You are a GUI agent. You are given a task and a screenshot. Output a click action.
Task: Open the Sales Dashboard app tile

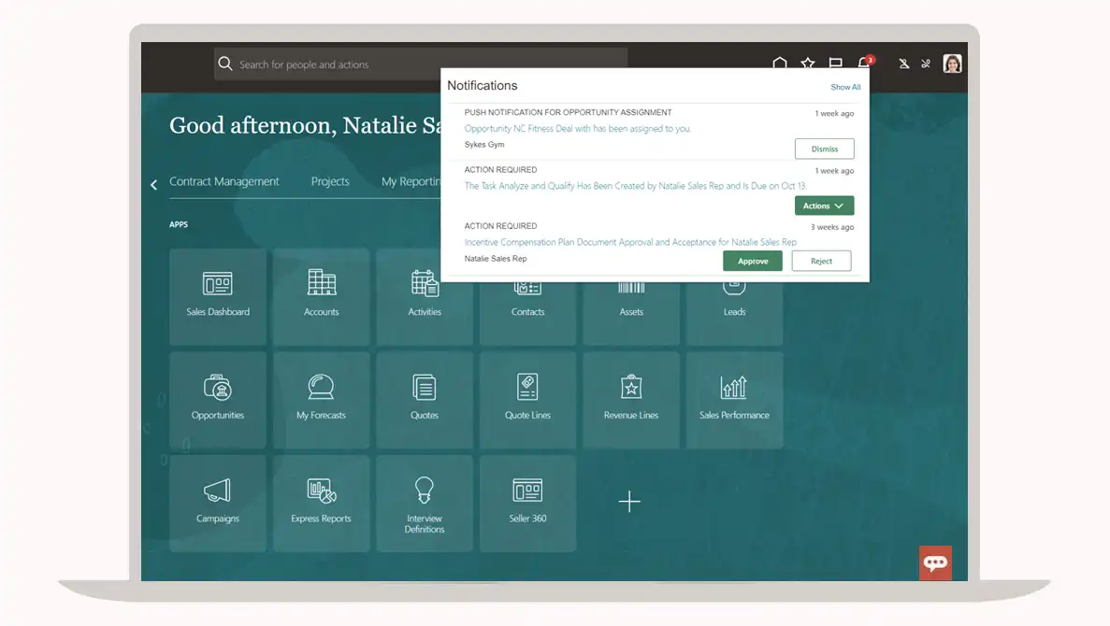(218, 295)
